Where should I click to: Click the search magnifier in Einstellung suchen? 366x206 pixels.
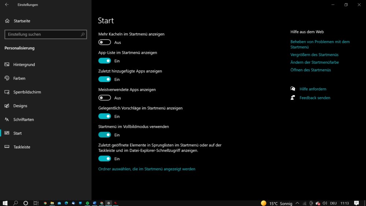pos(83,34)
